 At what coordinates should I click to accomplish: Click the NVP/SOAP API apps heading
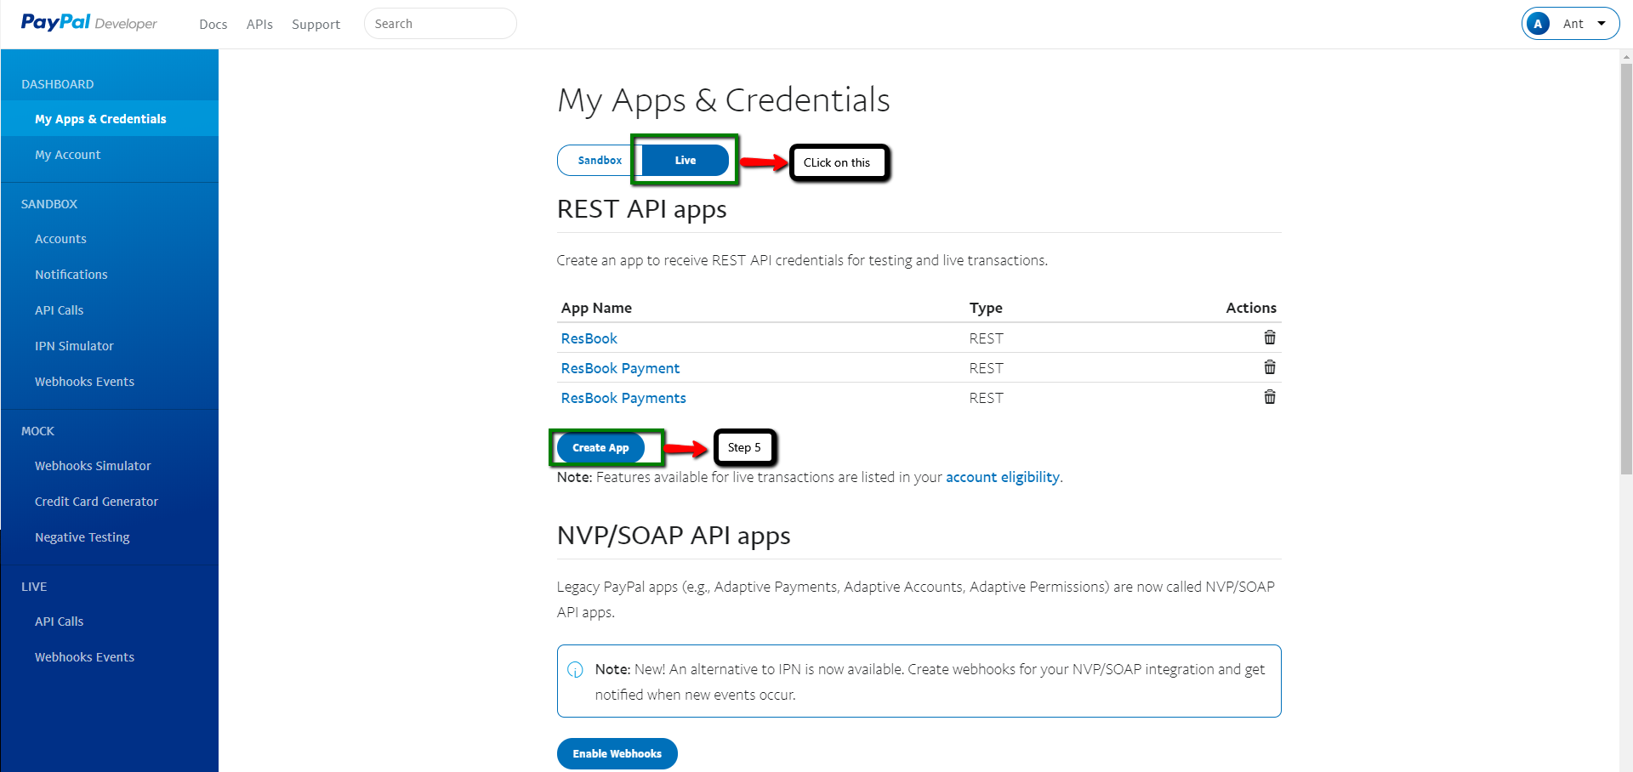tap(674, 536)
